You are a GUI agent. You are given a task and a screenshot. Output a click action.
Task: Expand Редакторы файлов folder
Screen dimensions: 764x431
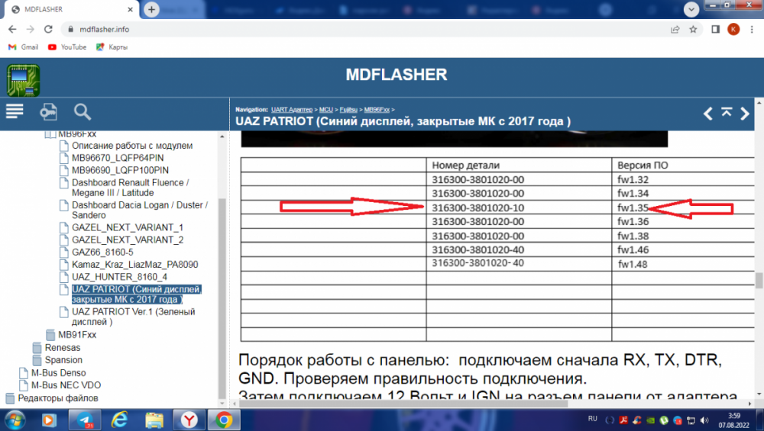[57, 398]
